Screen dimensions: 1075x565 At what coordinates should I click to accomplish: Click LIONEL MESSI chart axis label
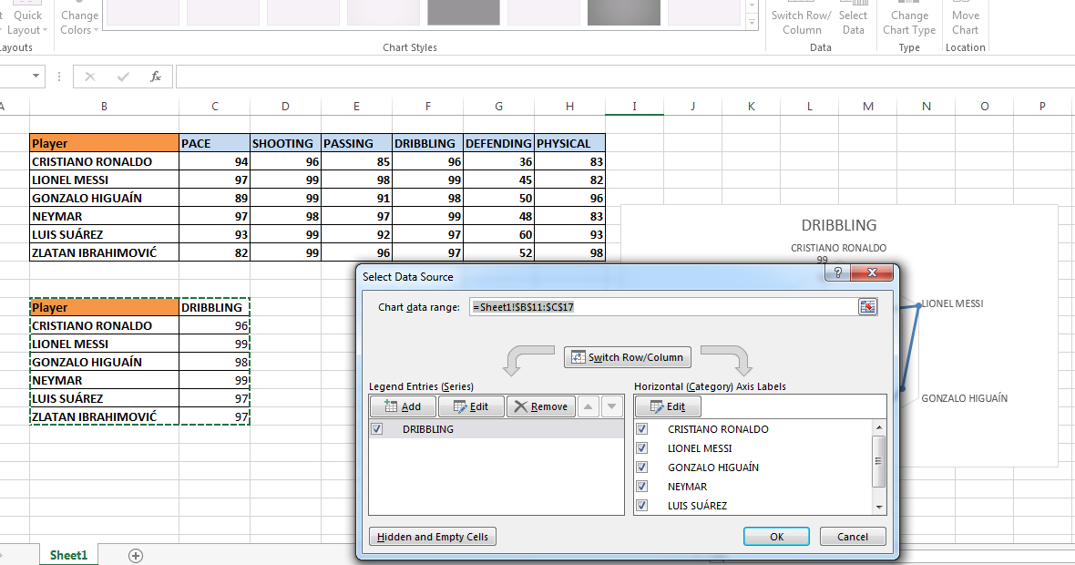point(952,303)
